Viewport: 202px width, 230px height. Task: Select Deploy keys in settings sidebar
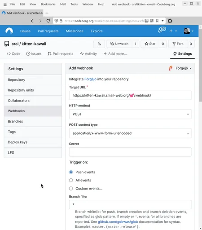[x=33, y=142]
